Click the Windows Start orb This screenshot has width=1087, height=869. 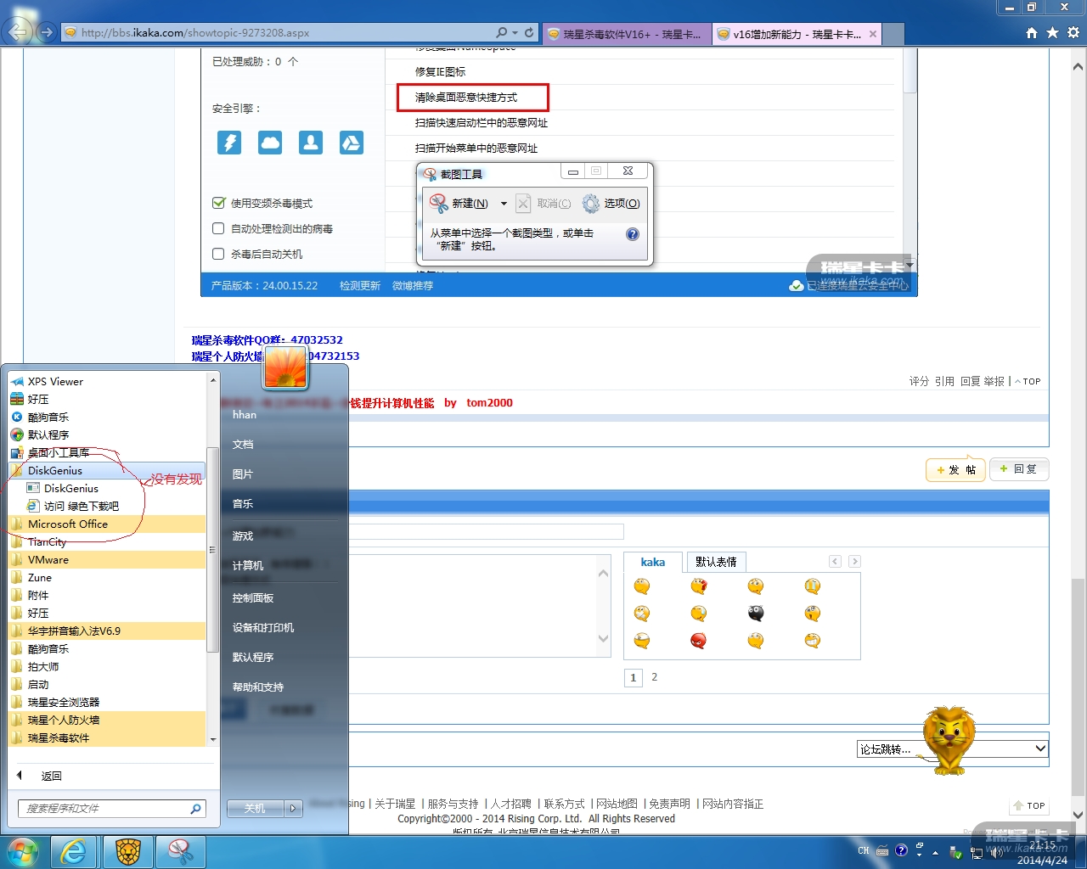tap(22, 852)
